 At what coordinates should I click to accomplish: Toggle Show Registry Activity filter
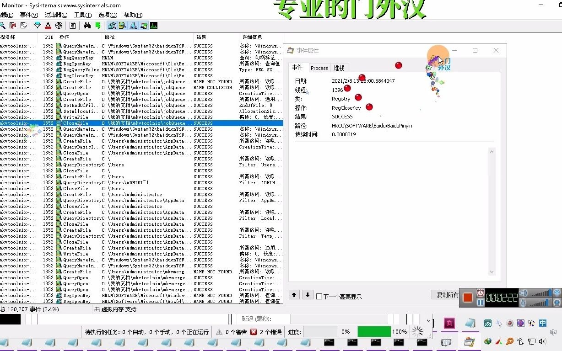(111, 25)
